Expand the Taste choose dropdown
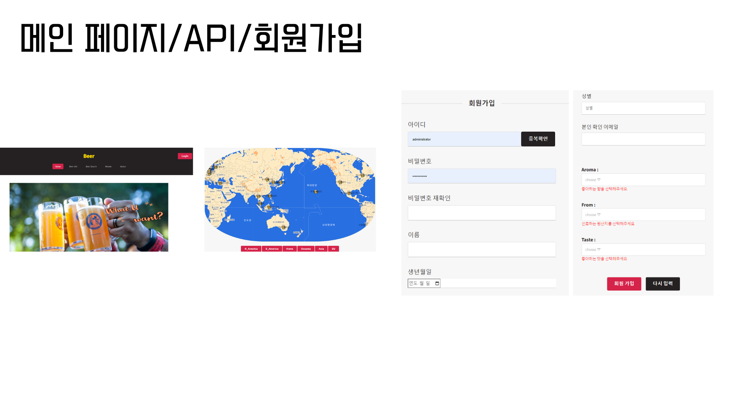 643,250
